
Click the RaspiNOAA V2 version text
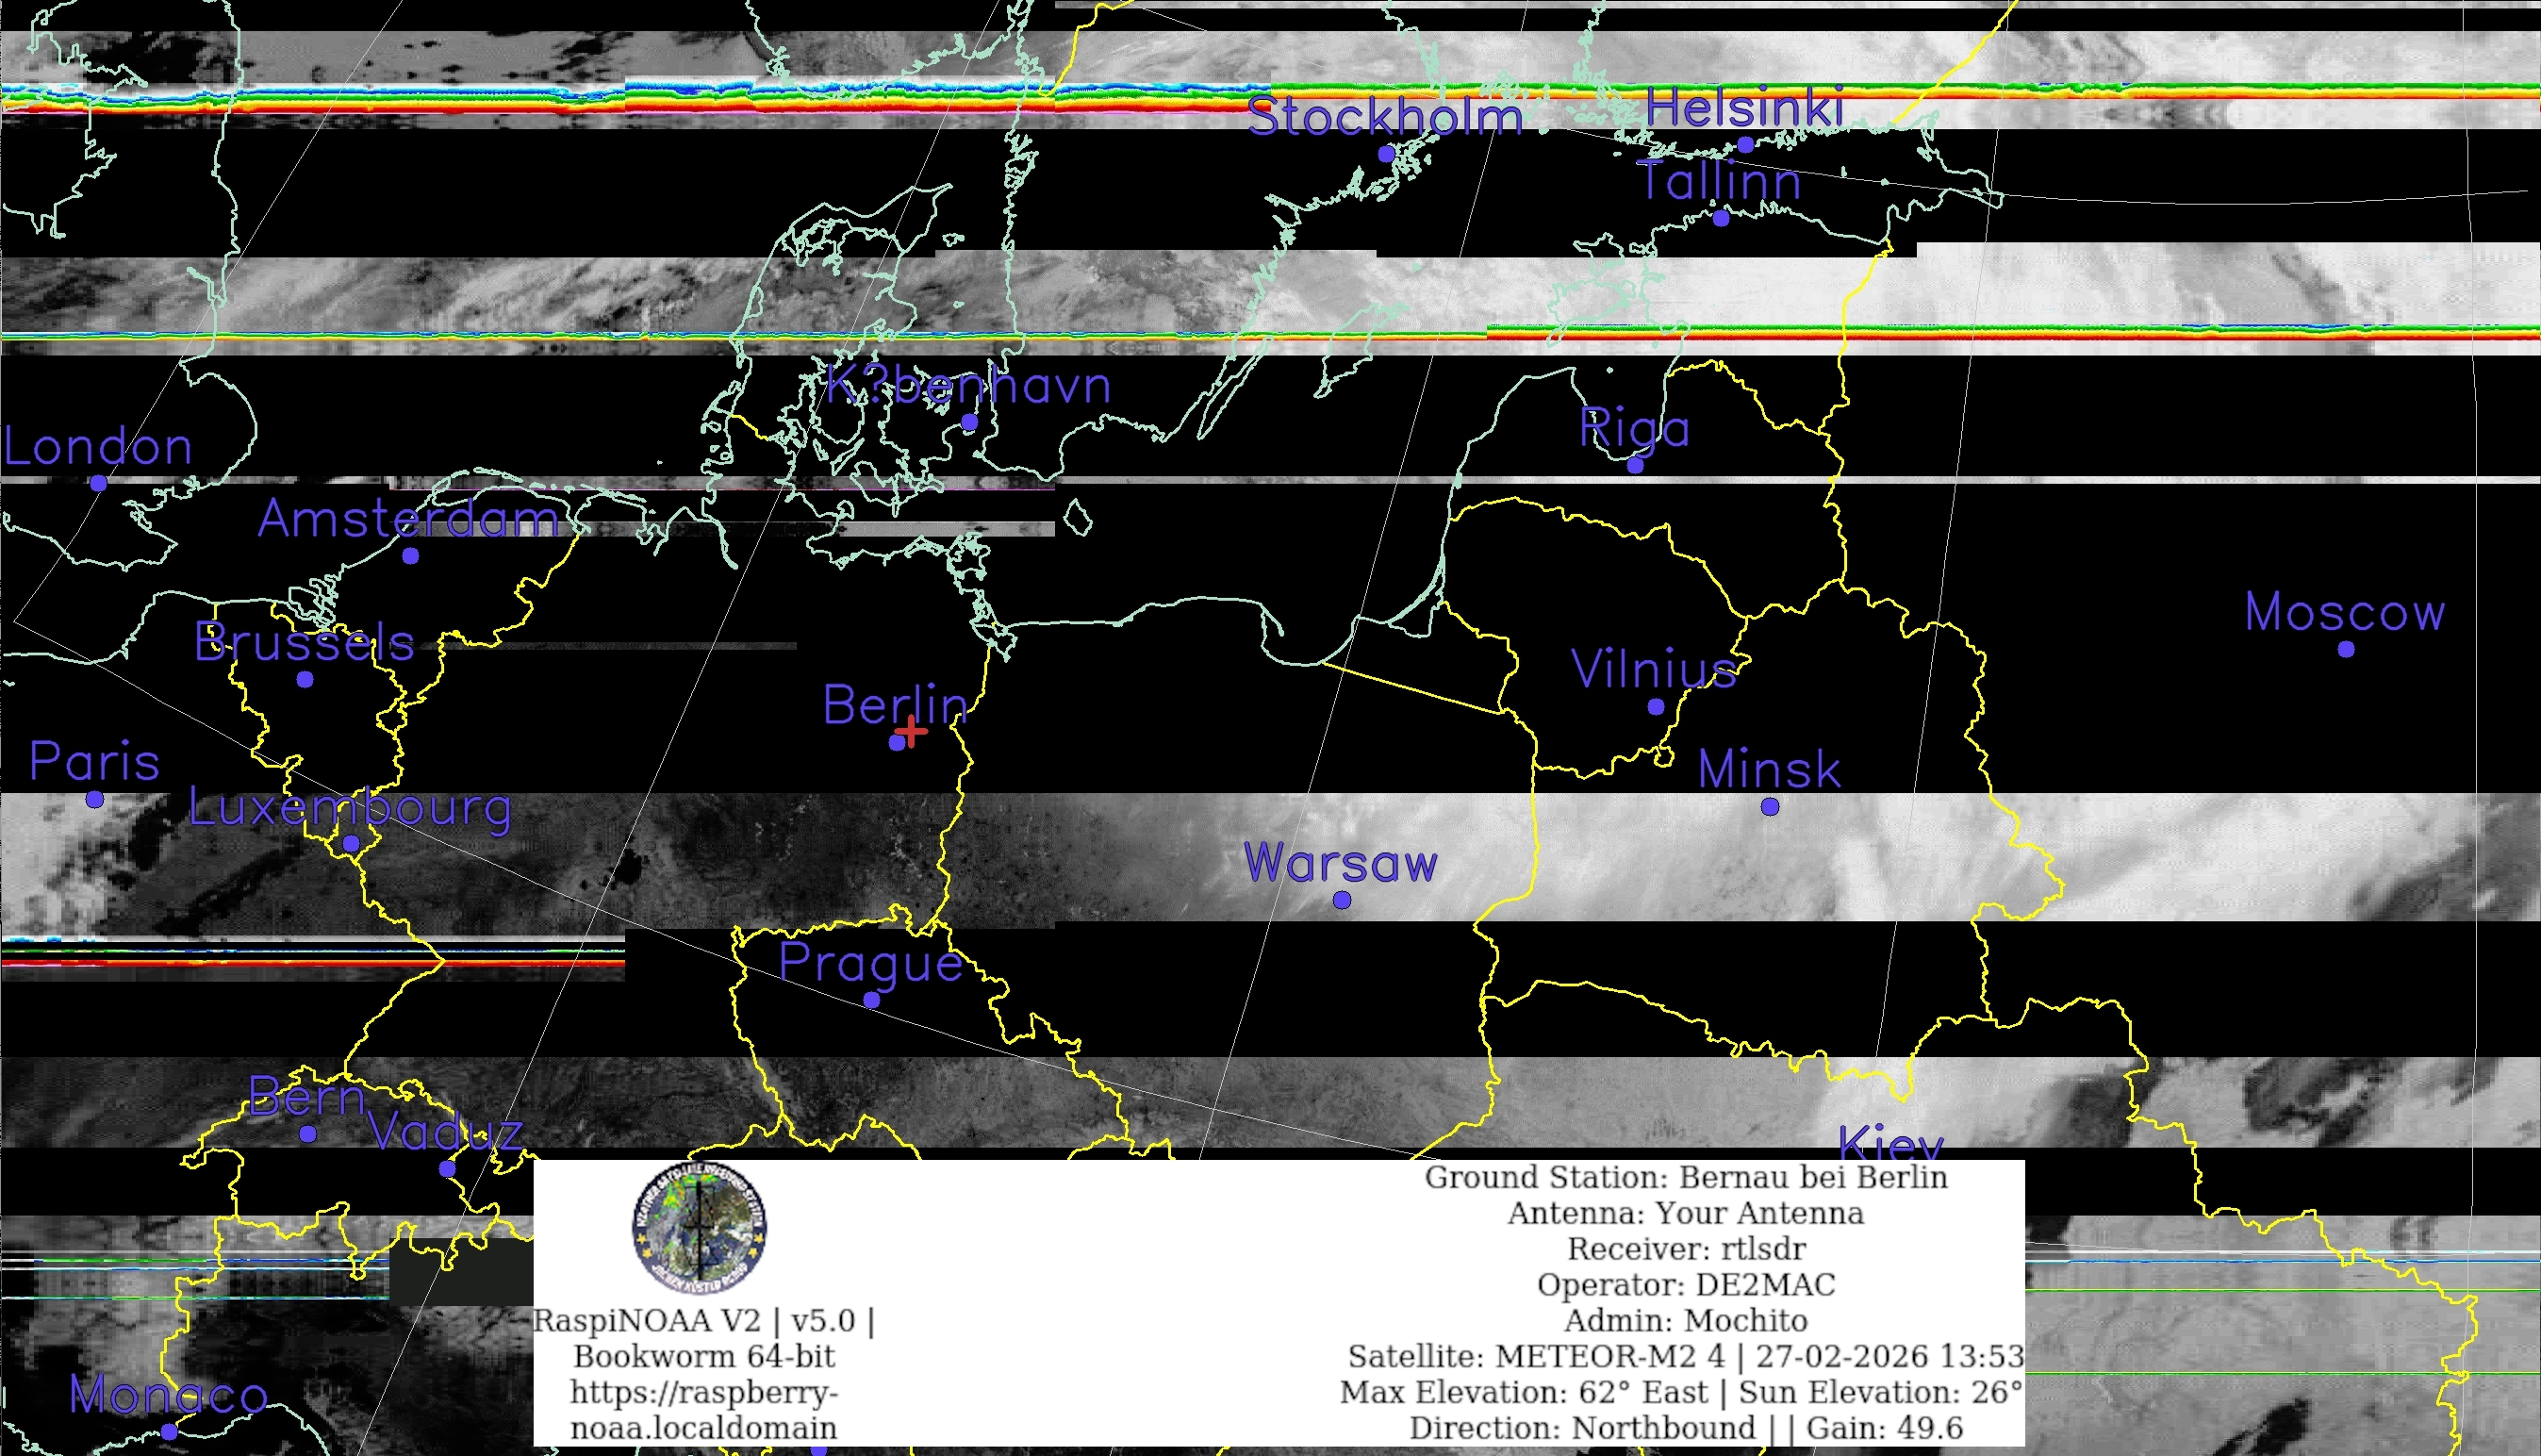click(703, 1321)
